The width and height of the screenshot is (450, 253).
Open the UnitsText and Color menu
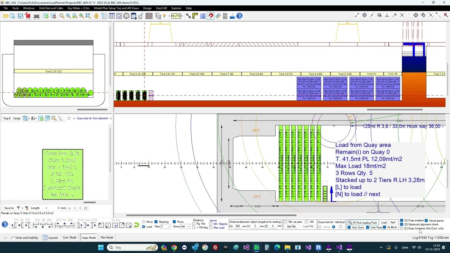tap(51, 8)
